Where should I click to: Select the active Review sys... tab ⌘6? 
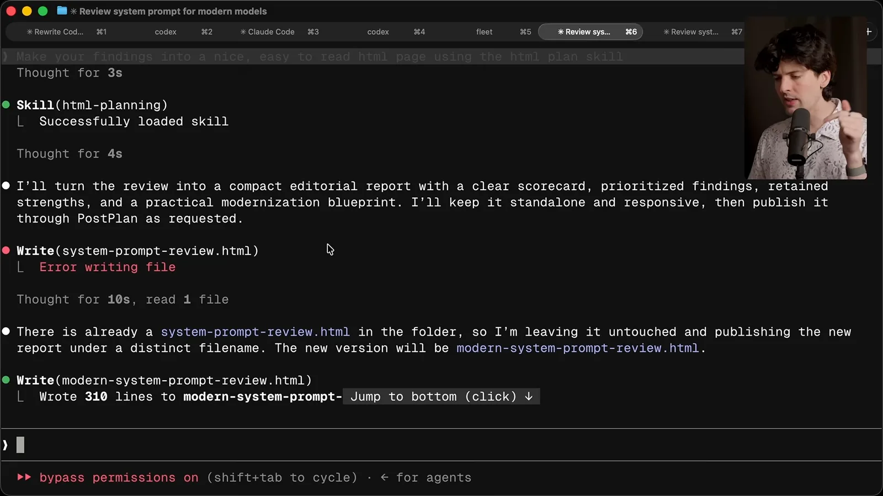[x=591, y=32]
